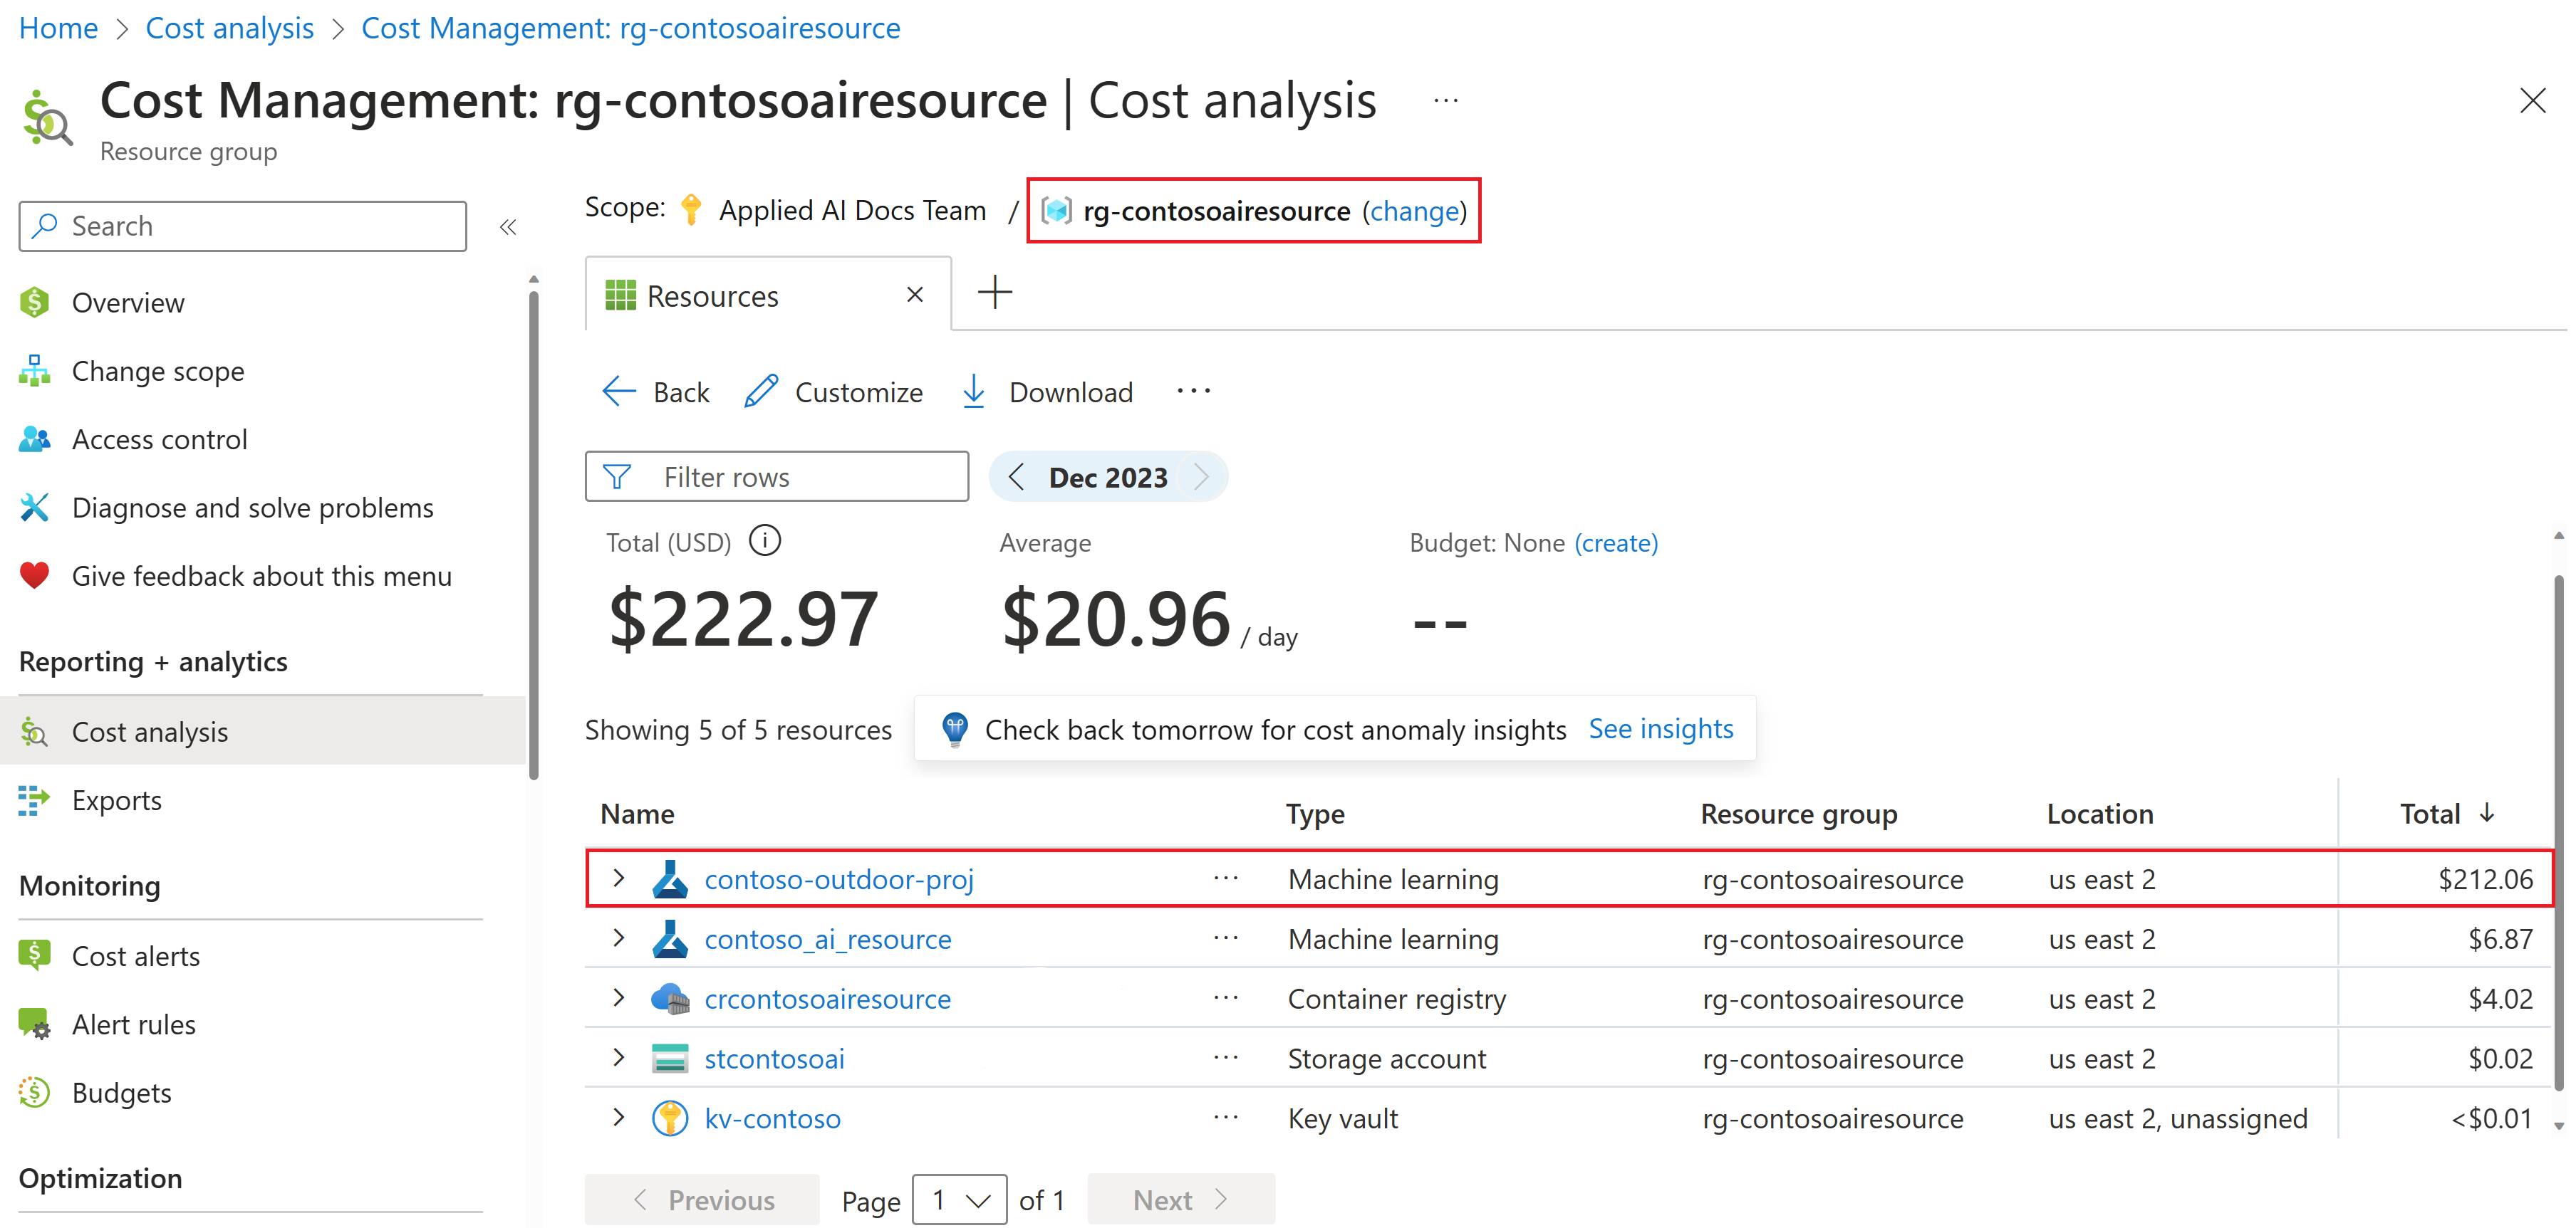Sort by the Name column header
This screenshot has width=2576, height=1228.
pyautogui.click(x=637, y=814)
